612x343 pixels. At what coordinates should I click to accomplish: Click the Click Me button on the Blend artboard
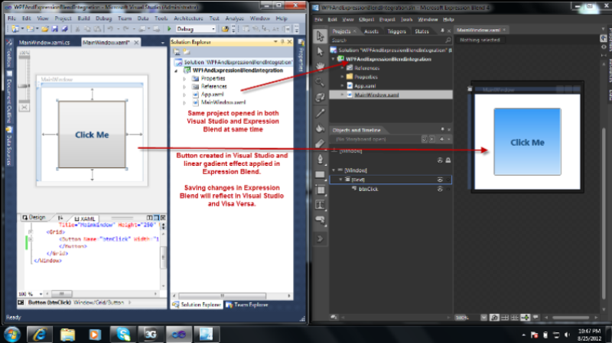(x=527, y=142)
